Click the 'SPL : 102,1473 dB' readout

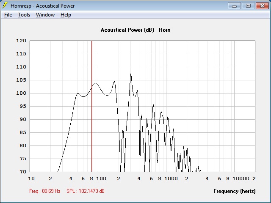[x=86, y=191]
